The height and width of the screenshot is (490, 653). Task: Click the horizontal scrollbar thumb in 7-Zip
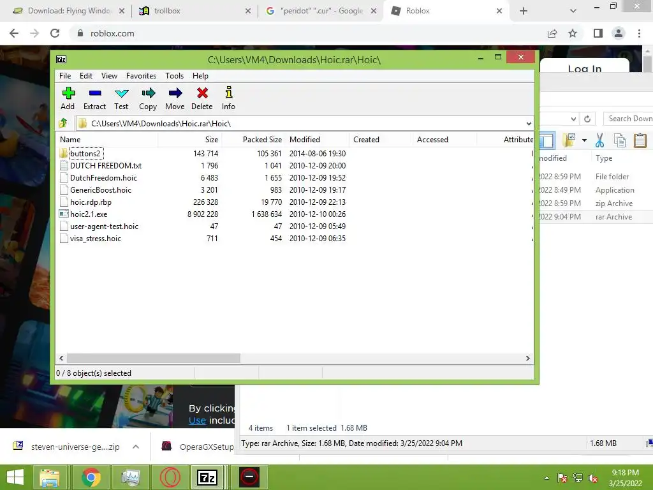[x=153, y=359]
